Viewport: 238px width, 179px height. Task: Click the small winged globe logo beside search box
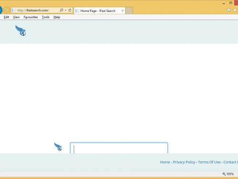coord(58,147)
